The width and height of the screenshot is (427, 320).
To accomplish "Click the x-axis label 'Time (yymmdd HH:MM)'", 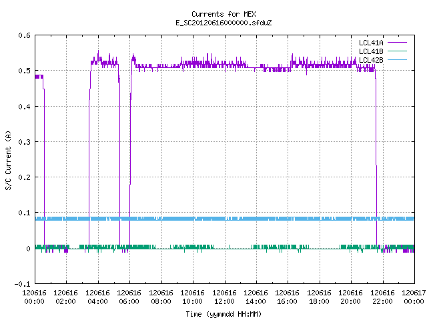I will coord(224,314).
